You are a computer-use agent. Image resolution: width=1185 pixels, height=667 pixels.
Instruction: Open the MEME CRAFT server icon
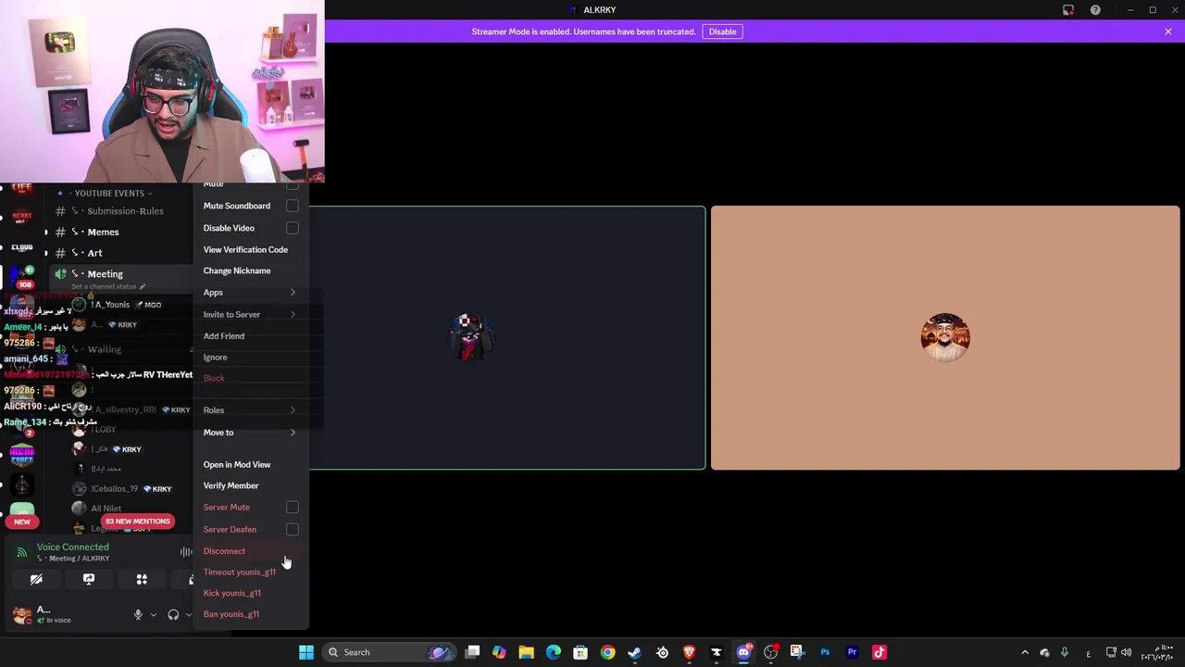(21, 454)
